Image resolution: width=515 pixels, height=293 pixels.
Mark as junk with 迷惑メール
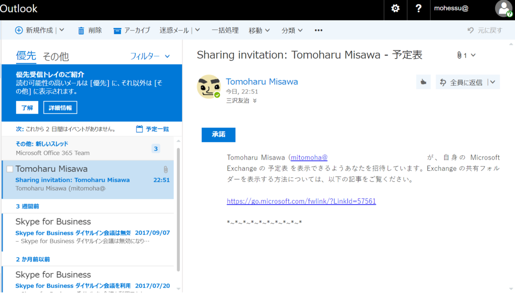point(174,31)
